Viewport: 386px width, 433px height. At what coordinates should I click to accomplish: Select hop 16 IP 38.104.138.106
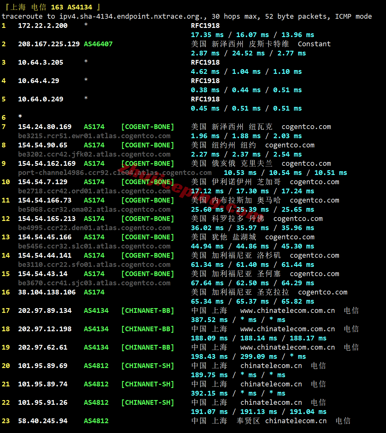click(x=47, y=292)
